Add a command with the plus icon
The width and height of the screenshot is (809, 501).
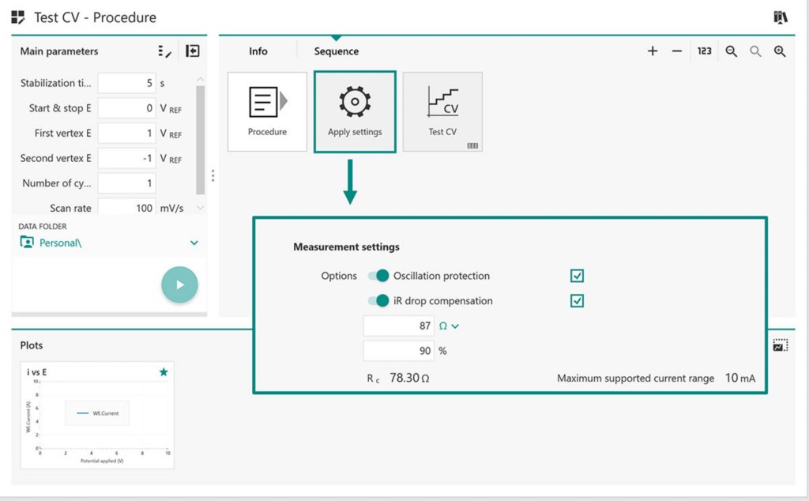653,51
